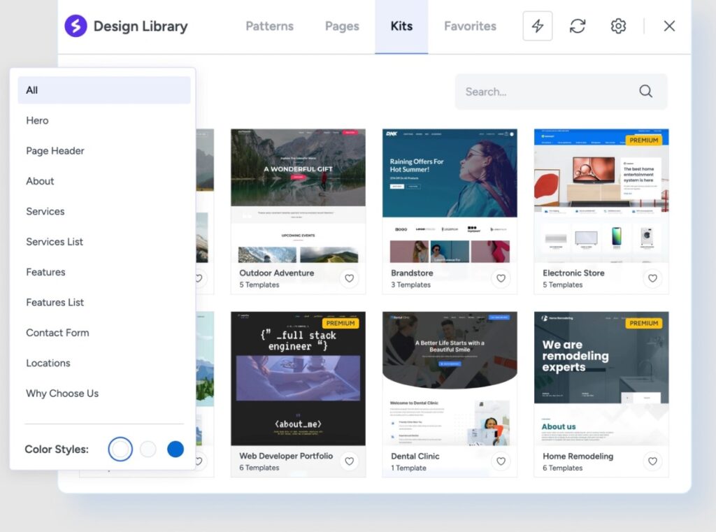Favorite the Brandstore kit with heart
This screenshot has width=716, height=532.
pos(501,278)
